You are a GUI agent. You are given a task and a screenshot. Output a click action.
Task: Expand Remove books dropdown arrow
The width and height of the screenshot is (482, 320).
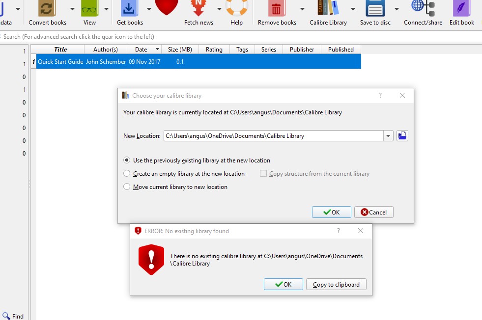(302, 9)
